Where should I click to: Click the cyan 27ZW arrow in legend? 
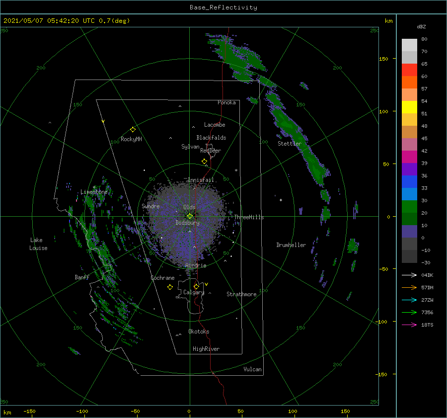(x=409, y=300)
